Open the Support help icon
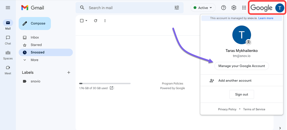The image size is (287, 130). pyautogui.click(x=224, y=8)
